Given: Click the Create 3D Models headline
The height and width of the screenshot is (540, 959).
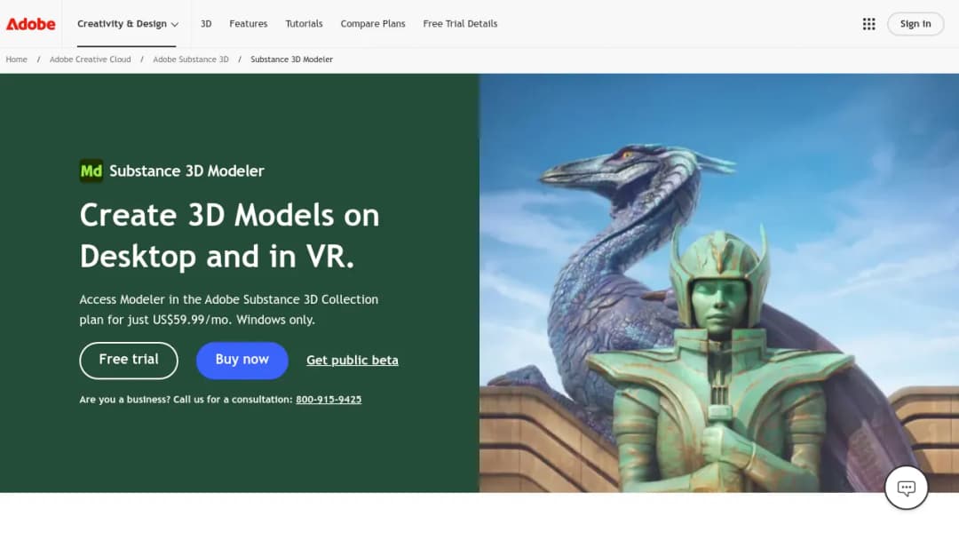Looking at the screenshot, I should (229, 235).
